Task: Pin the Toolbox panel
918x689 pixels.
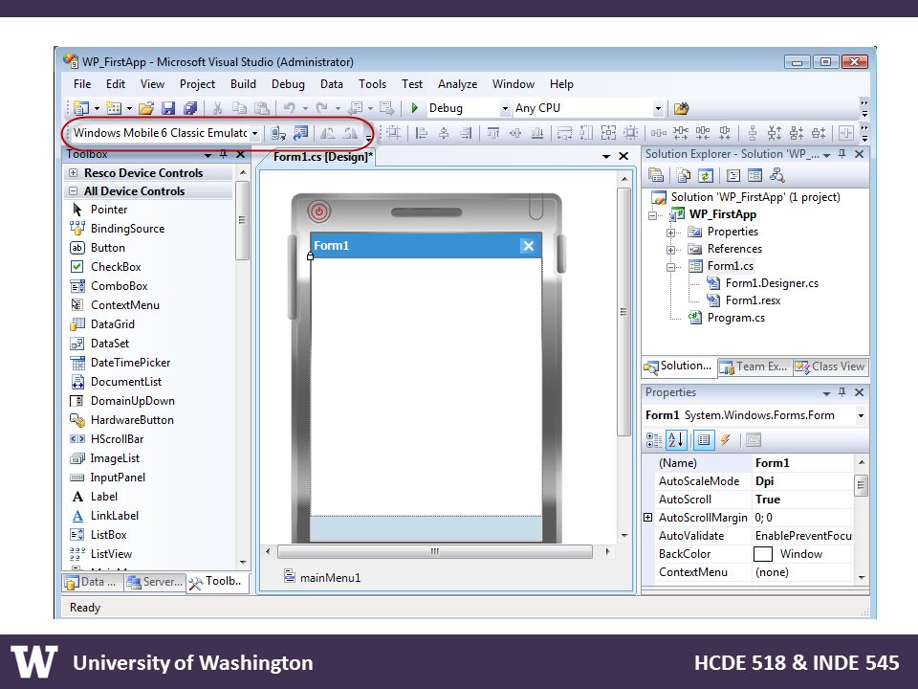Action: [223, 154]
